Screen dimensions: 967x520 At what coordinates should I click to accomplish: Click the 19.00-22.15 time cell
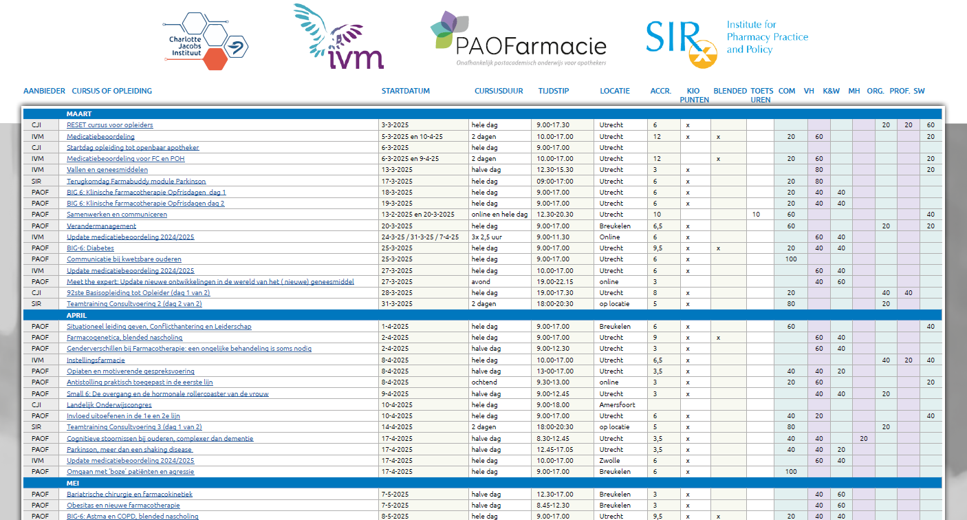(x=562, y=281)
